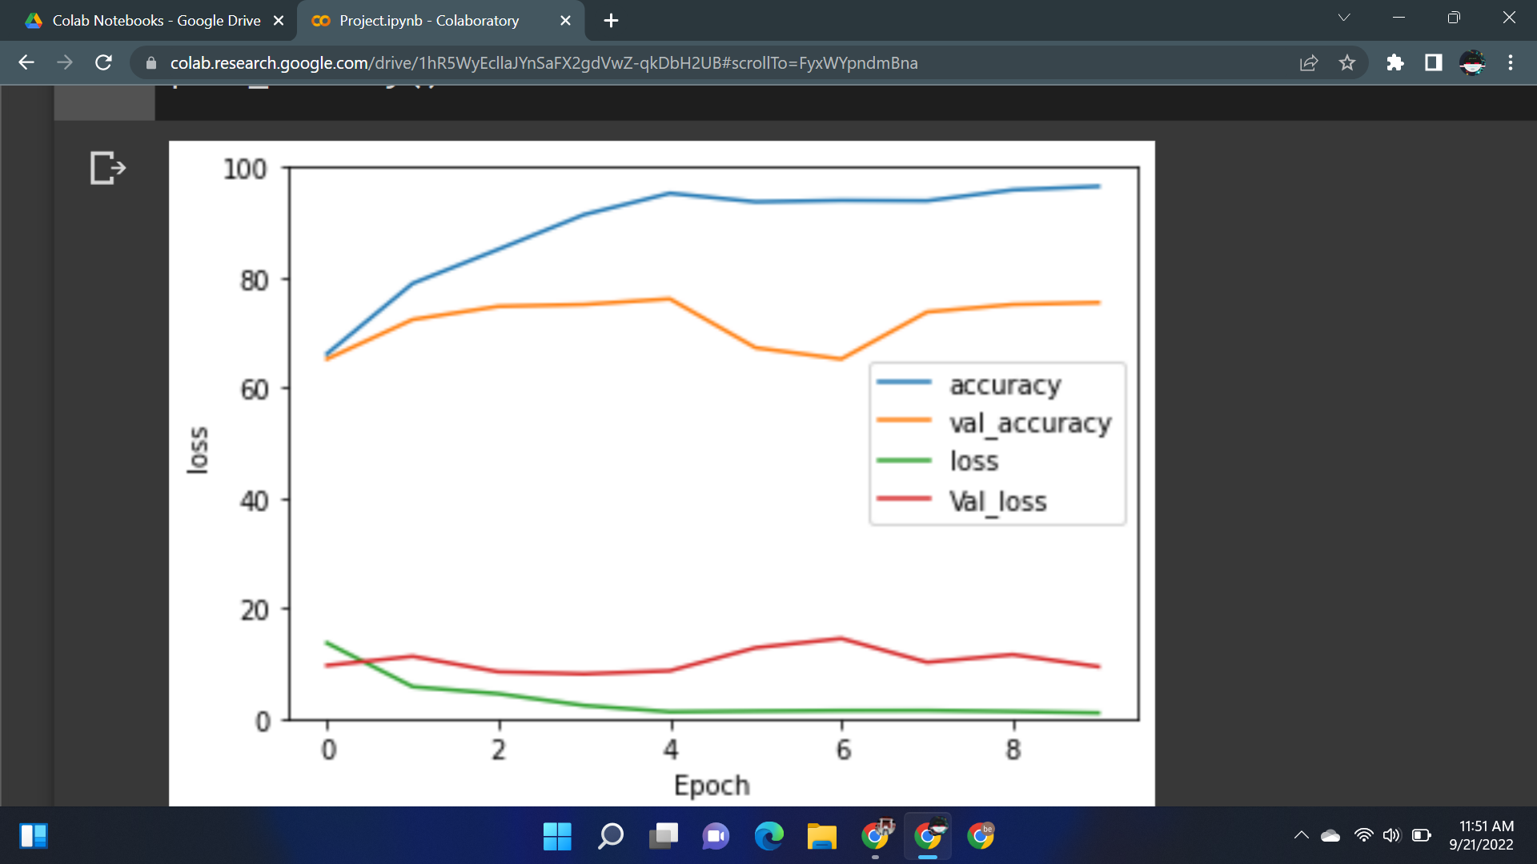The width and height of the screenshot is (1537, 864).
Task: Open Task View on the taskbar
Action: pos(664,836)
